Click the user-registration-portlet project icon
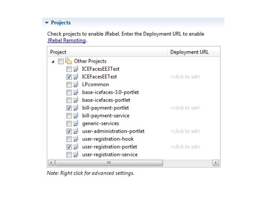Viewport: 272px width, 204px height. [75, 146]
